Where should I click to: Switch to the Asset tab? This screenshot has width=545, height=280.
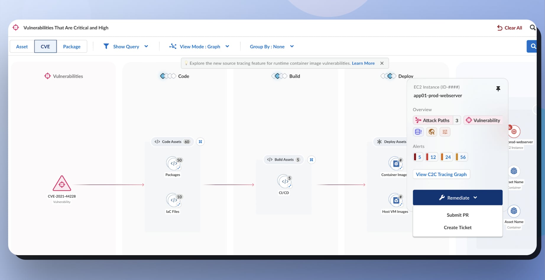[x=22, y=46]
